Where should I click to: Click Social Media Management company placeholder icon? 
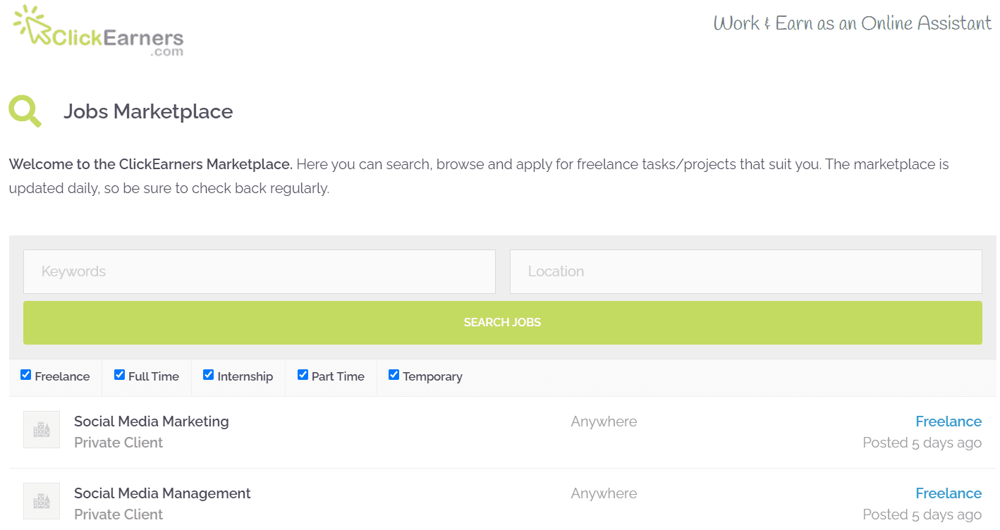(x=42, y=501)
